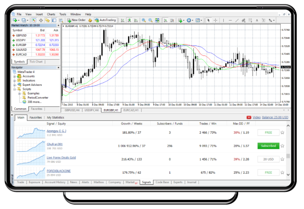Image resolution: width=304 pixels, height=209 pixels.
Task: Toggle the Navigator folder-star button
Action: tap(48, 20)
